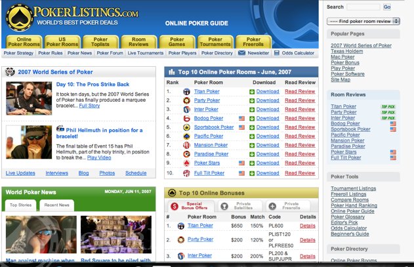Select the Special Bonus Offers tab

[191, 206]
